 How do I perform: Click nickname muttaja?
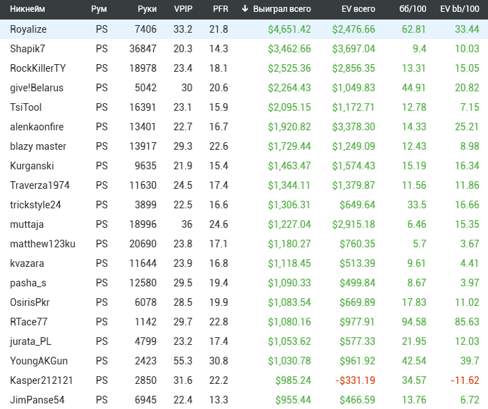tap(26, 224)
